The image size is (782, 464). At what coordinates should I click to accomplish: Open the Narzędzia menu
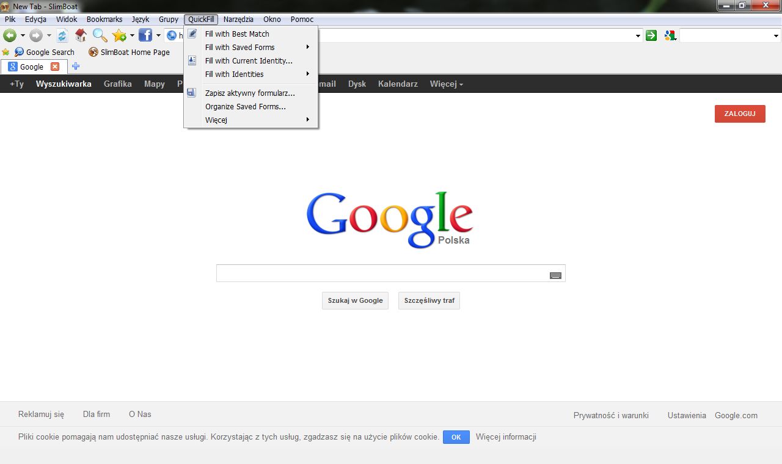[x=238, y=20]
